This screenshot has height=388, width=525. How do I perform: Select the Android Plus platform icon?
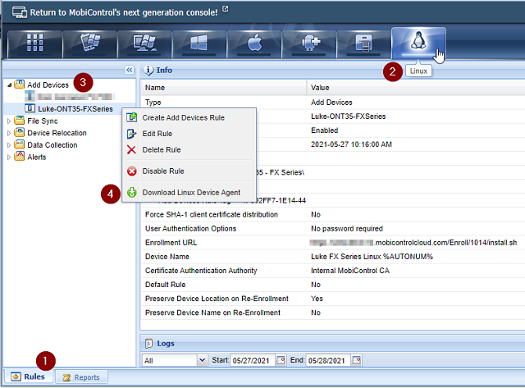(x=308, y=44)
